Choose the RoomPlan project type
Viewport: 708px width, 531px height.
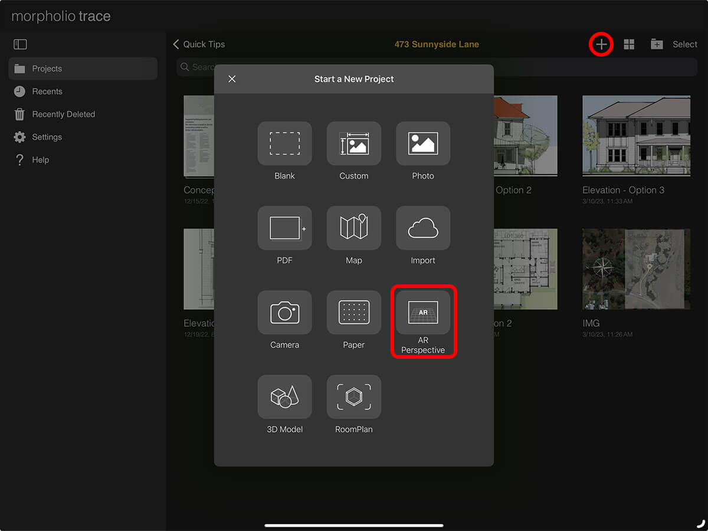pos(353,396)
